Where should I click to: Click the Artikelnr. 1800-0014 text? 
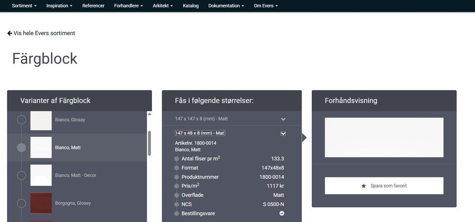coord(196,143)
